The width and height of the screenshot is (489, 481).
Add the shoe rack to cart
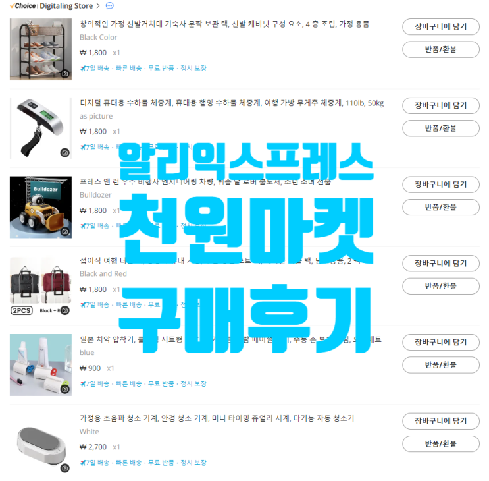tap(441, 27)
